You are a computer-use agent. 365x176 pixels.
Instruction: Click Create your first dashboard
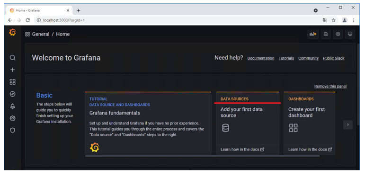point(306,112)
